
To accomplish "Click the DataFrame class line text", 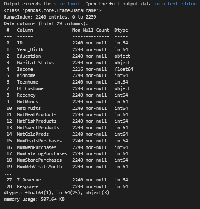I will click(x=53, y=10).
